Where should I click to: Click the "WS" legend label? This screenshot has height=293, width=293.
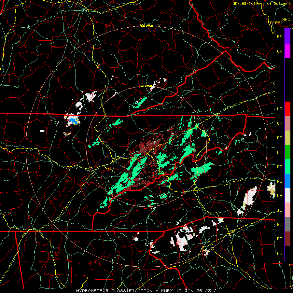(x=279, y=181)
